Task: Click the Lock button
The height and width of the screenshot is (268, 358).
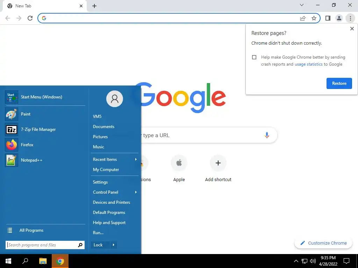Action: pos(100,245)
